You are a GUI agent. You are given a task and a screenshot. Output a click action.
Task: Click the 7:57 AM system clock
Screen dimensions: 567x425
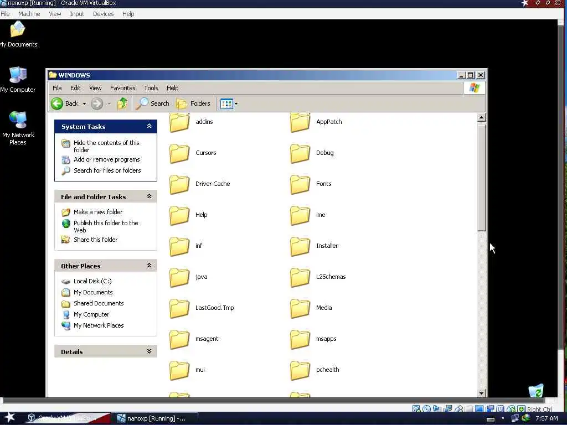pyautogui.click(x=547, y=418)
